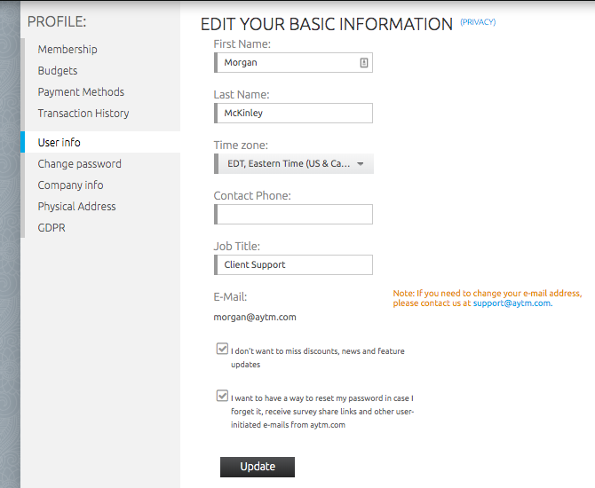
Task: Click the support@aytm.com email link
Action: [512, 303]
